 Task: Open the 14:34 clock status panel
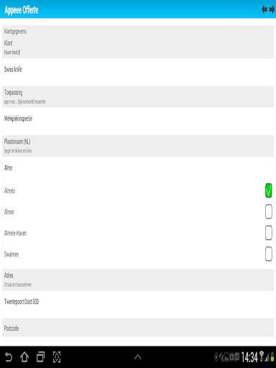(249, 357)
